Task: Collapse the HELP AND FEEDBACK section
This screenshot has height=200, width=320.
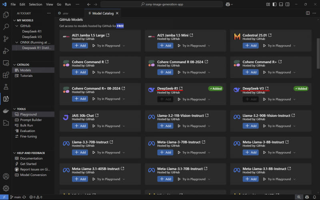Action: click(14, 153)
